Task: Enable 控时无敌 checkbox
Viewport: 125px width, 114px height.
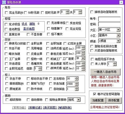Action: tap(42, 13)
